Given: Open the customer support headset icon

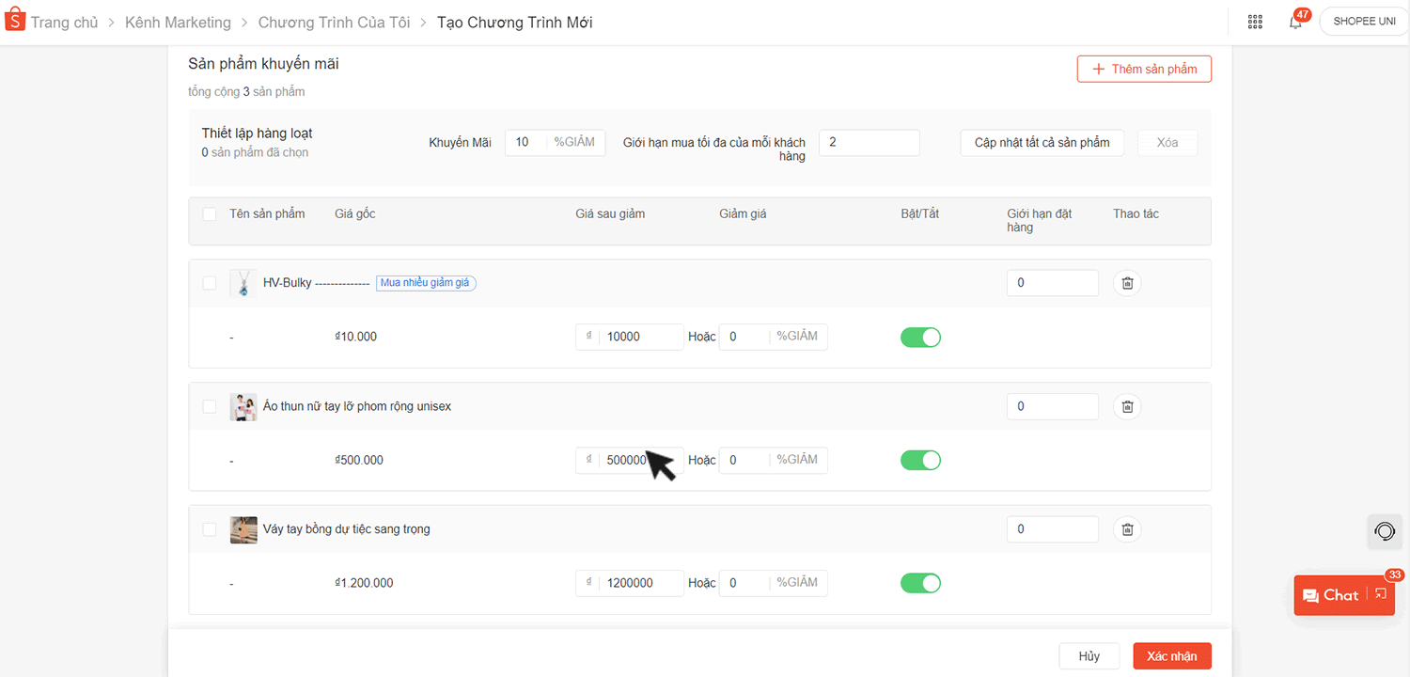Looking at the screenshot, I should click(x=1385, y=531).
